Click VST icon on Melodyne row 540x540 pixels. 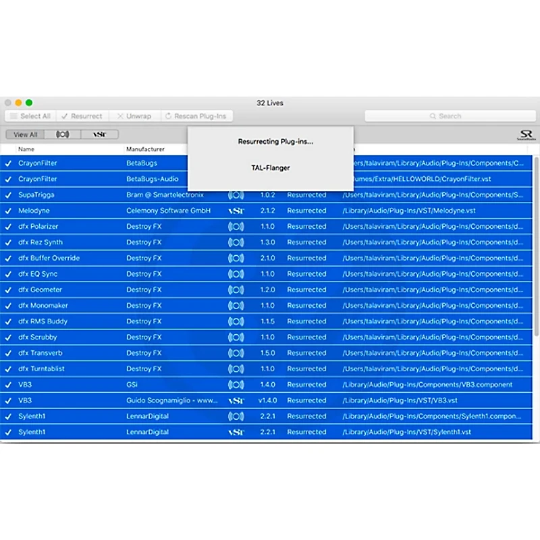tap(236, 211)
